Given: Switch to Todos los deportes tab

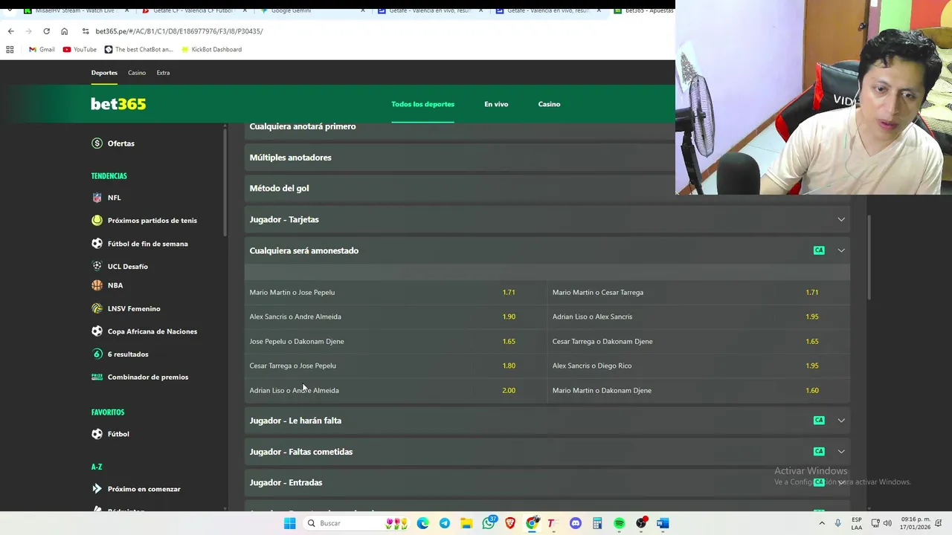Looking at the screenshot, I should click(x=422, y=104).
